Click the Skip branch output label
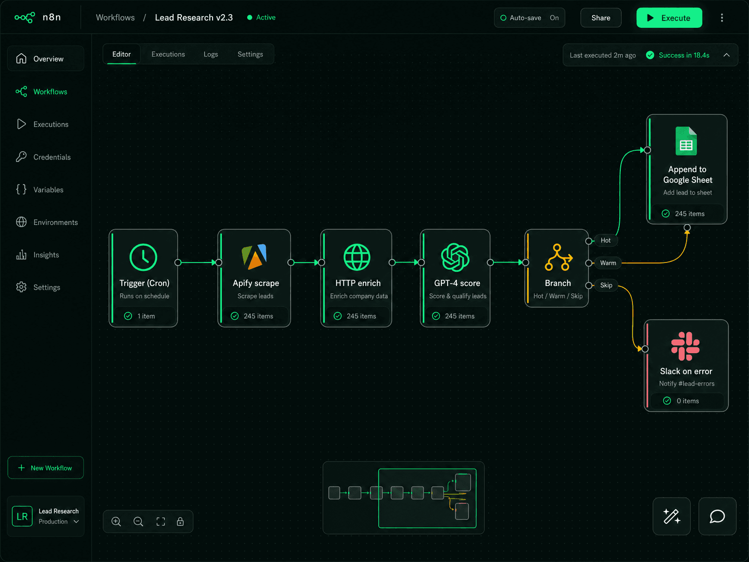The image size is (749, 562). click(606, 285)
